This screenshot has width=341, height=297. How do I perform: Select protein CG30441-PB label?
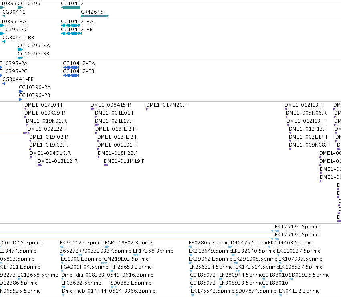[18, 79]
